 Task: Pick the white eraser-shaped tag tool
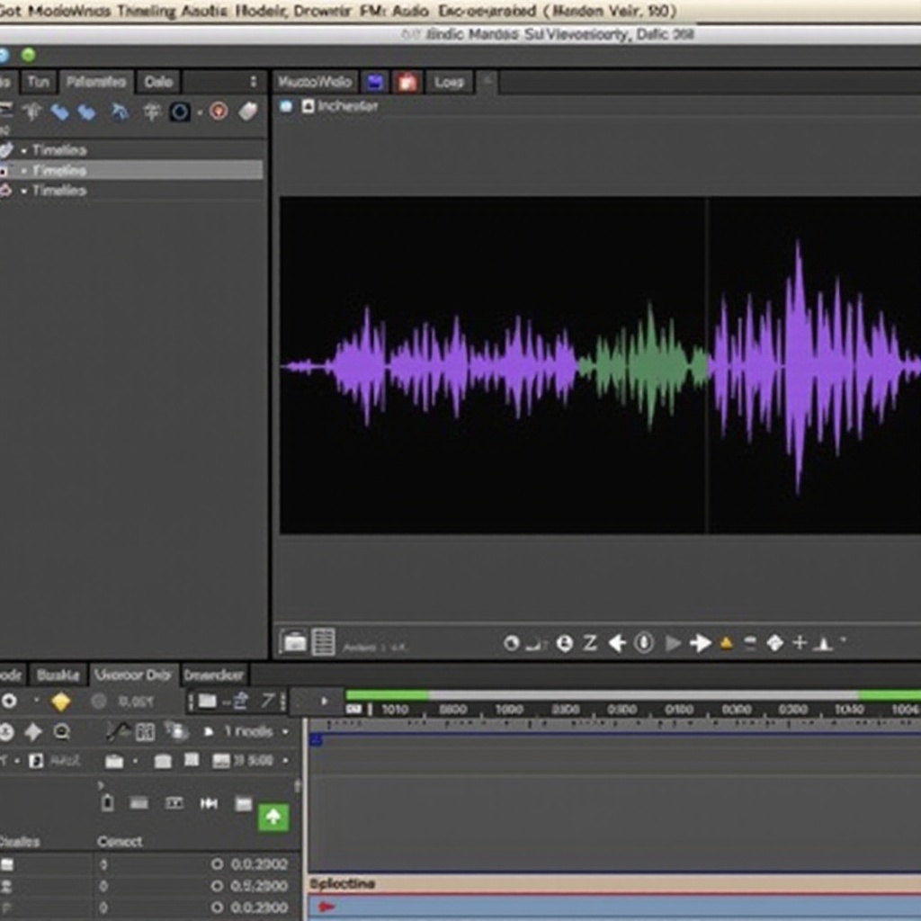[248, 111]
